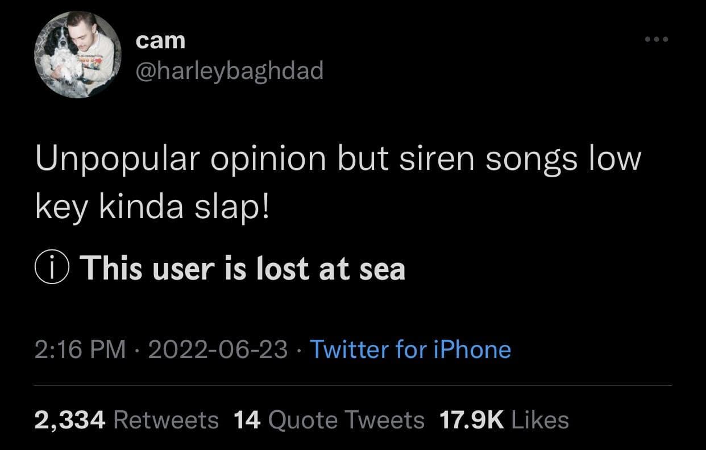Open the display name cam

(x=161, y=40)
